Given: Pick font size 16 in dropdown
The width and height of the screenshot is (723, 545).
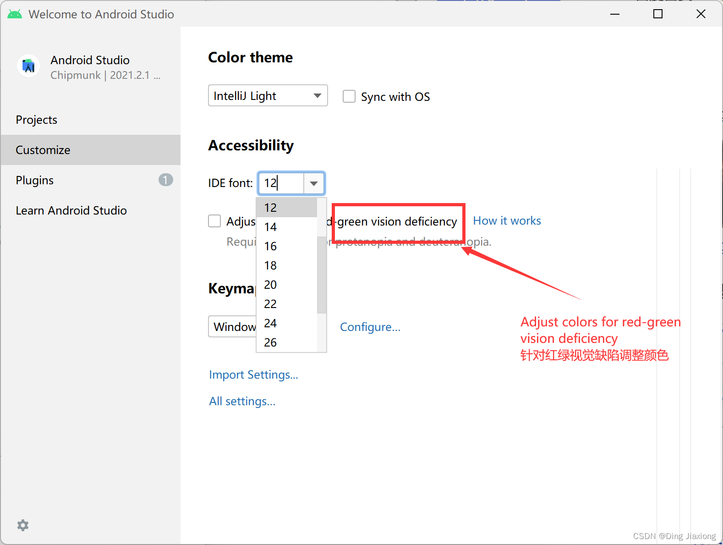Looking at the screenshot, I should click(287, 246).
